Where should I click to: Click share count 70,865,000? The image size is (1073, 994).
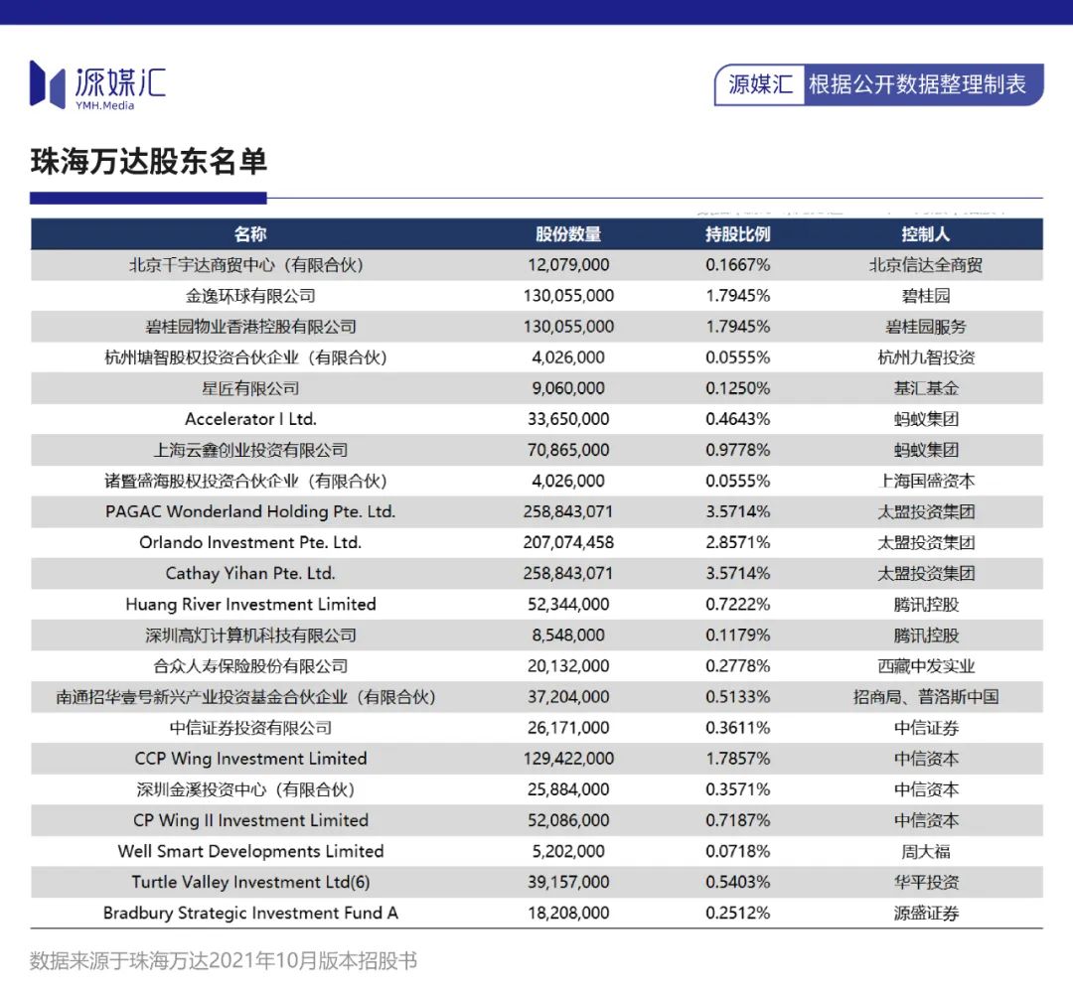568,450
